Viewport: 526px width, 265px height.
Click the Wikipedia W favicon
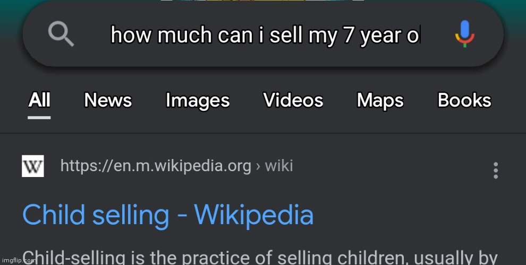(33, 166)
